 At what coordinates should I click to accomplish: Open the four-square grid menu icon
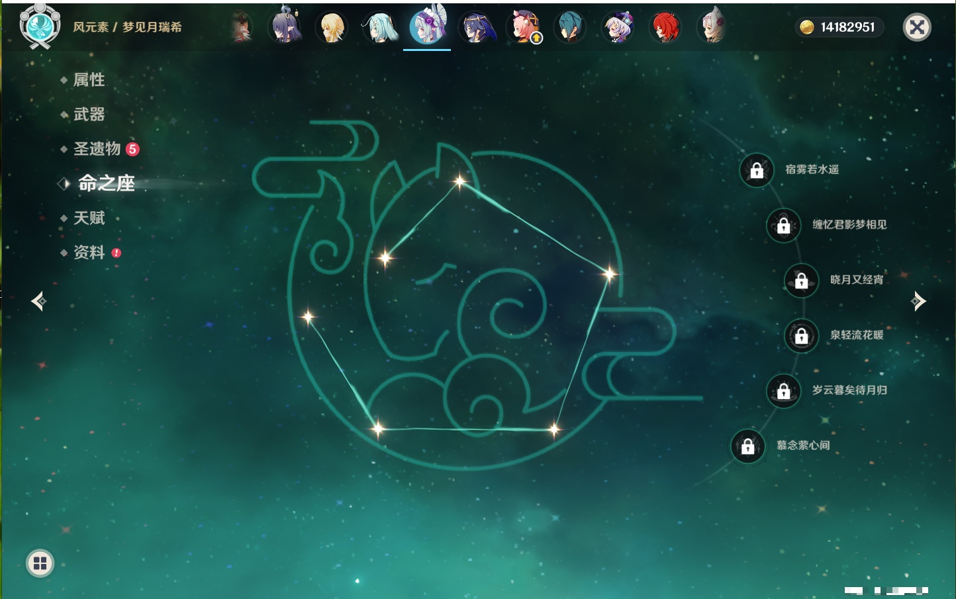click(x=40, y=563)
